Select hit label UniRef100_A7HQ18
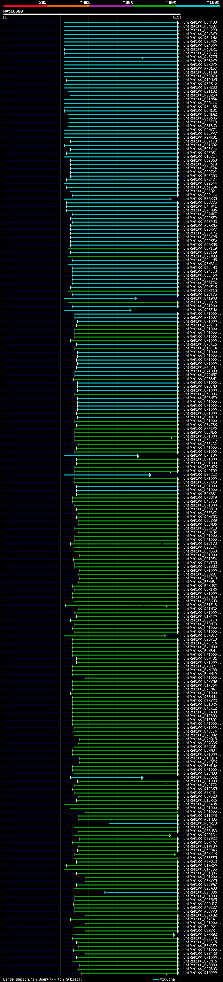This screenshot has height=982, width=223. tap(200, 739)
